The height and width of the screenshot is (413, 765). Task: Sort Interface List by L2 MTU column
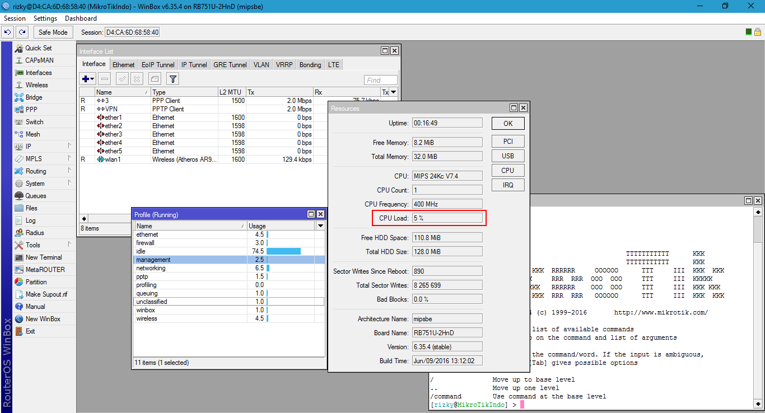pyautogui.click(x=231, y=92)
